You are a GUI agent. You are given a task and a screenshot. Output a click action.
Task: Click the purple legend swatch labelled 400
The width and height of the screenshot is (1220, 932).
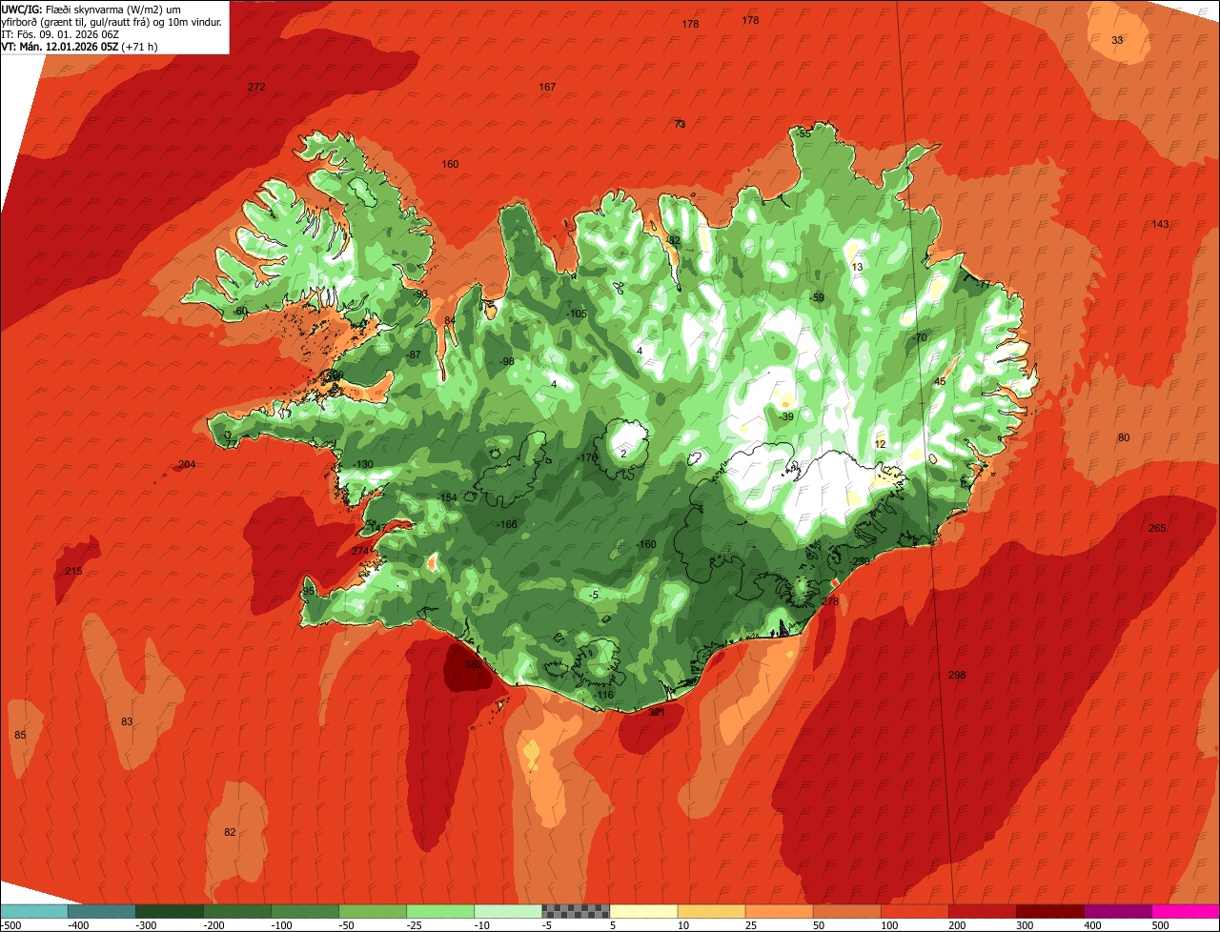1118,911
